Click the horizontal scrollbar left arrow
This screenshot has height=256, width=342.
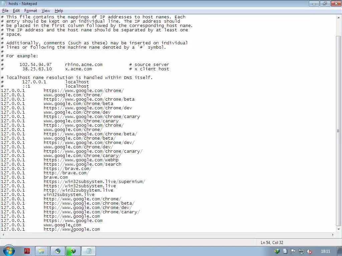pyautogui.click(x=3, y=235)
